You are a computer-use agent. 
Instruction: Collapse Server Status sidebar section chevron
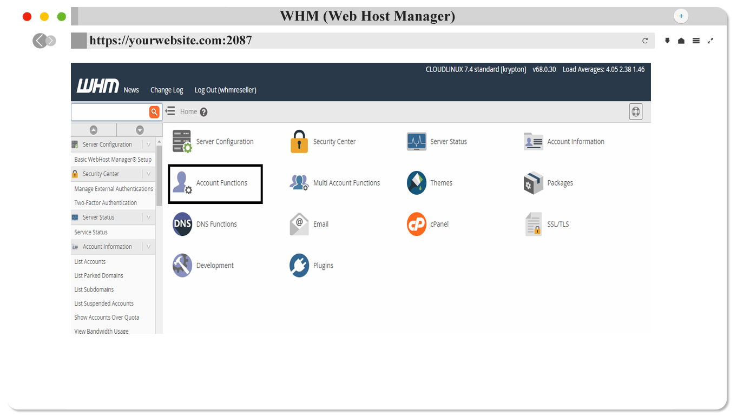(x=148, y=217)
